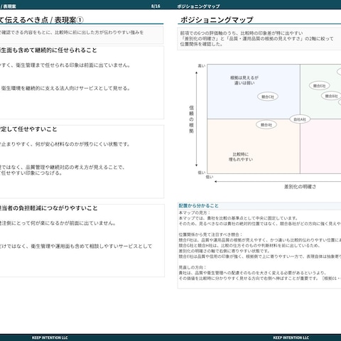Image resolution: width=341 pixels, height=341 pixels.
Task: Click the 配置から分かること section heading
Action: (198, 206)
